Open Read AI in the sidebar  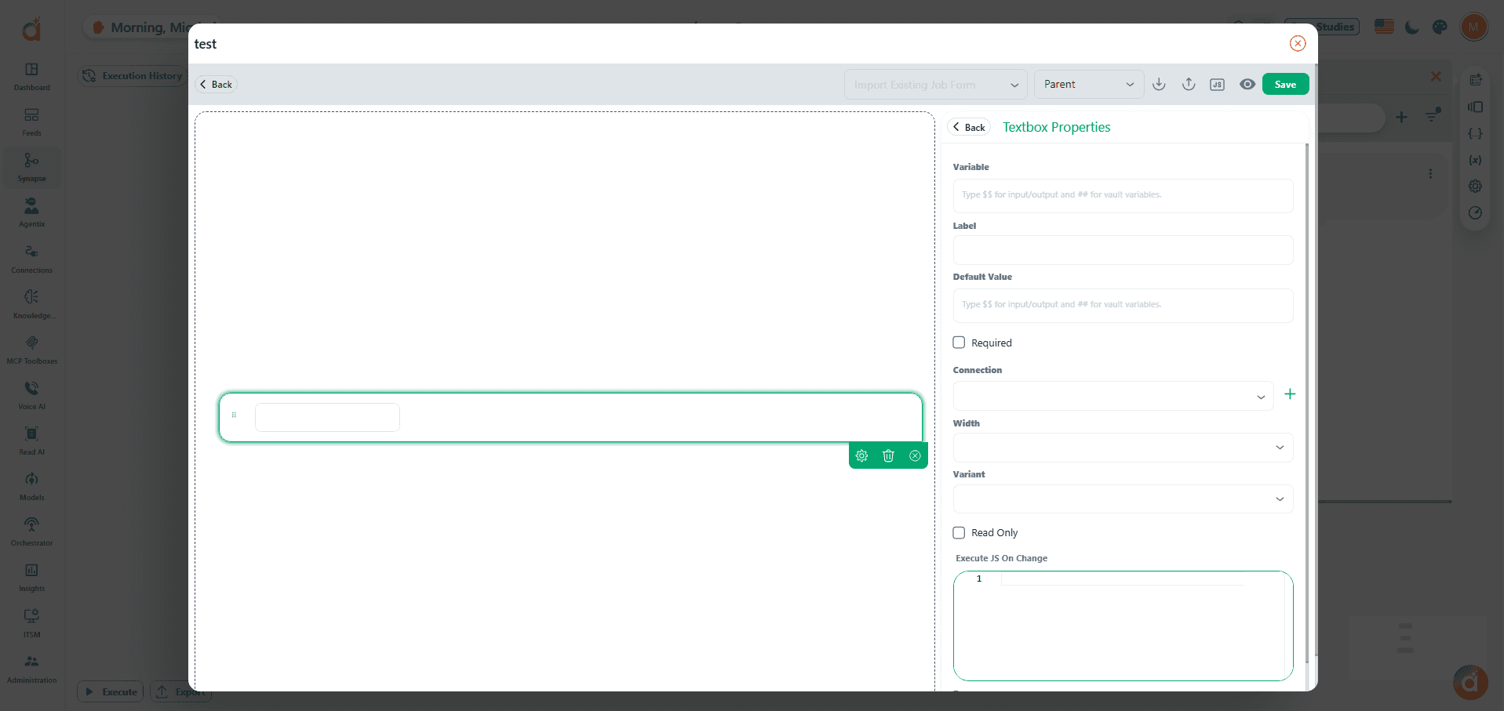tap(31, 441)
